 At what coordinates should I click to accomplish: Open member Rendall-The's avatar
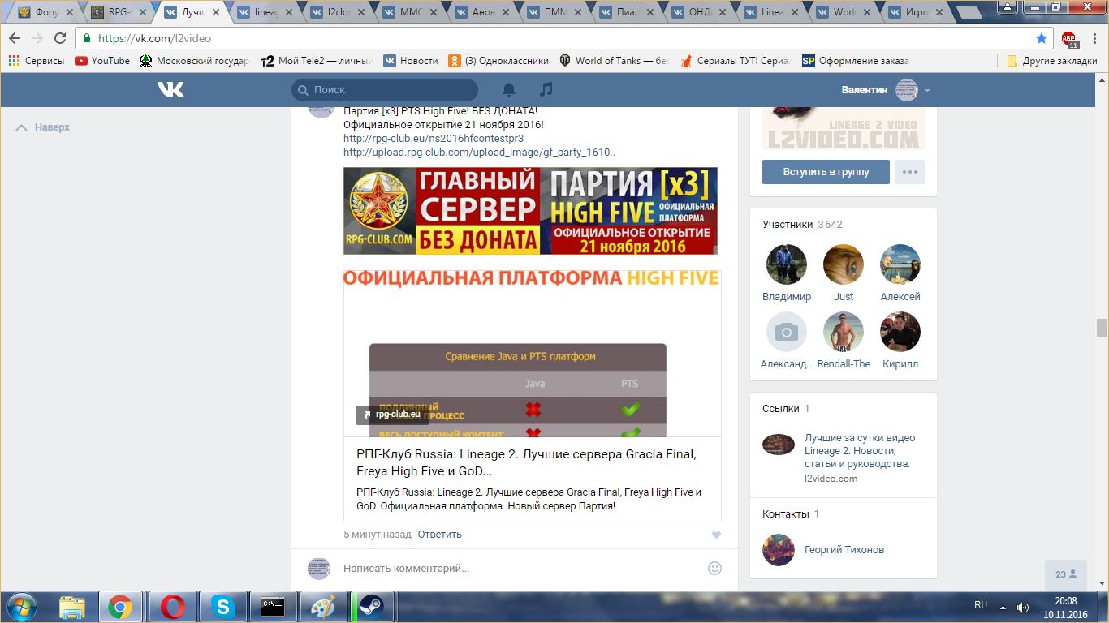(x=844, y=332)
